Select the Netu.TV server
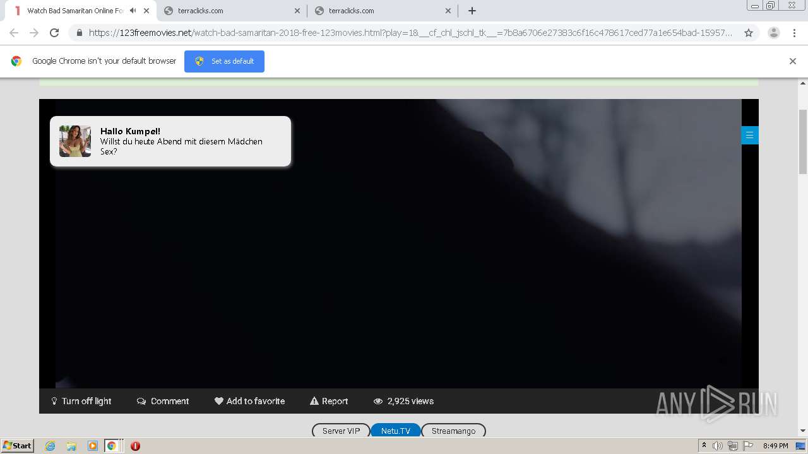This screenshot has height=454, width=808. 396,431
